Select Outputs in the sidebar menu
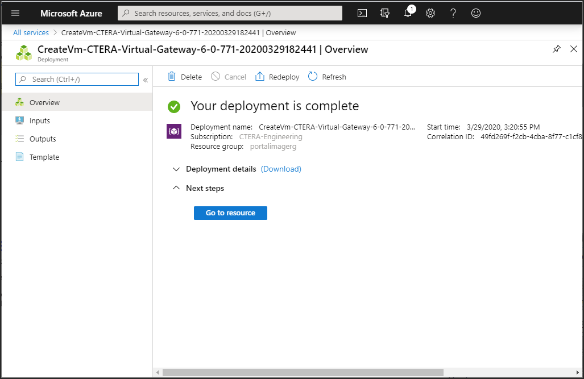 [77, 139]
